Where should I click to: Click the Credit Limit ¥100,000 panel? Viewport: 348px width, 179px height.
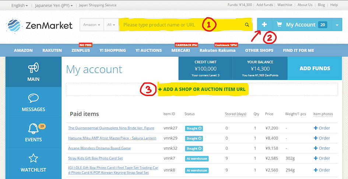(x=205, y=69)
